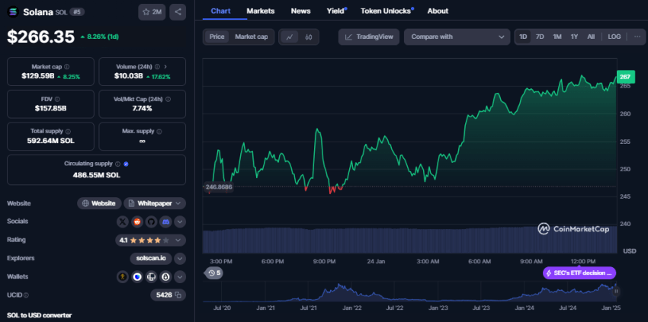
Task: Switch to candlestick chart view
Action: point(309,37)
